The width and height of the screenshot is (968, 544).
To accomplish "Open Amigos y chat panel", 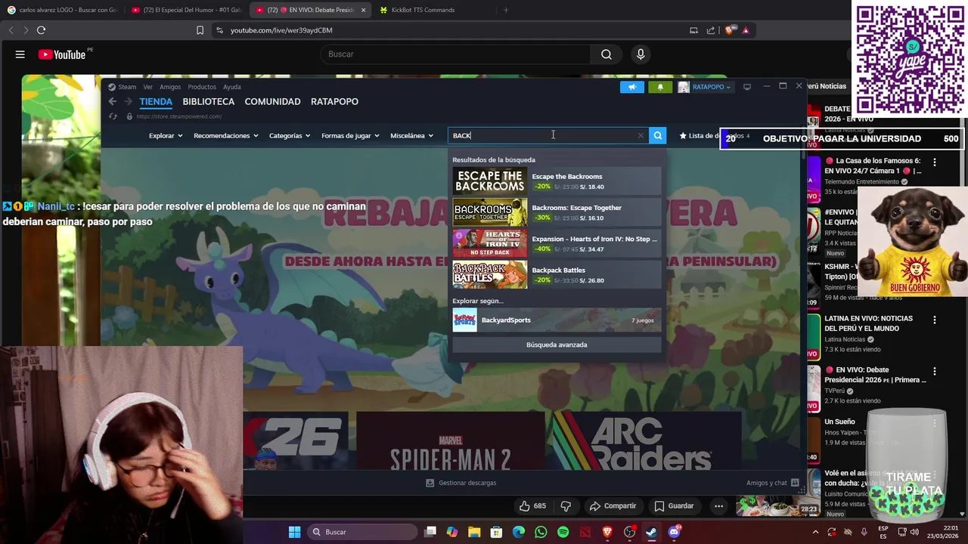I will pos(773,483).
